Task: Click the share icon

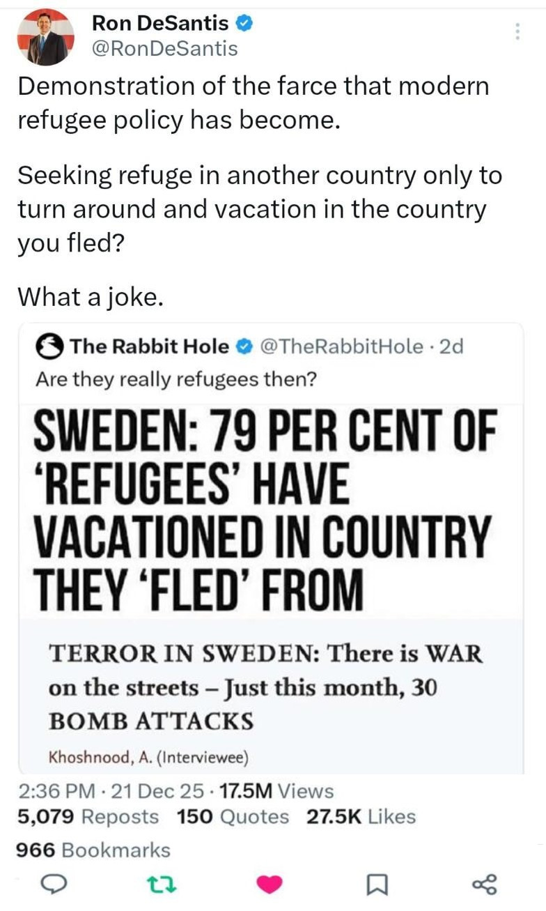Action: [483, 884]
